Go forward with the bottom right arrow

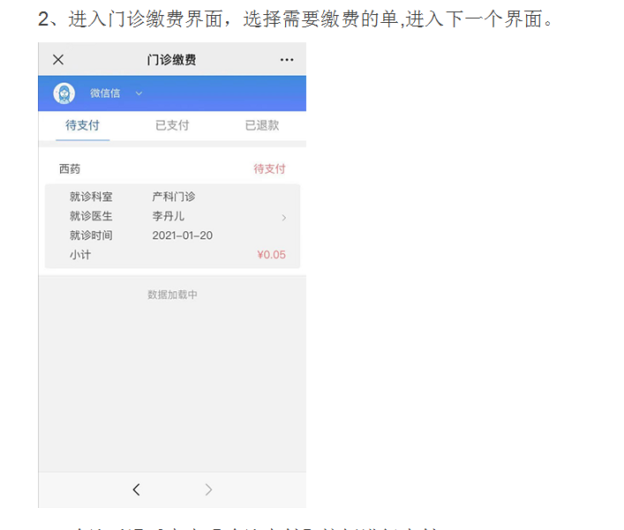pos(208,489)
